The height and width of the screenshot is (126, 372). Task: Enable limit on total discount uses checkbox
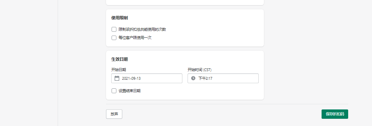pos(114,29)
